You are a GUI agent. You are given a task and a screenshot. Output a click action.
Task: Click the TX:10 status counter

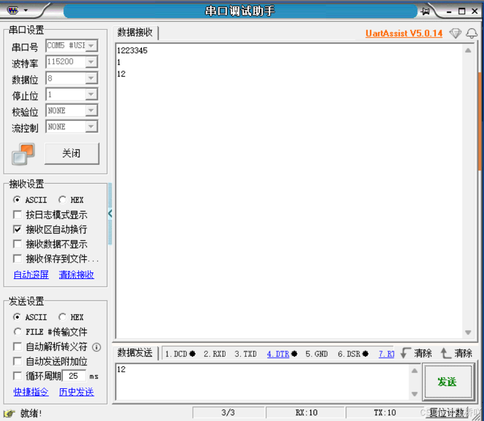point(385,413)
